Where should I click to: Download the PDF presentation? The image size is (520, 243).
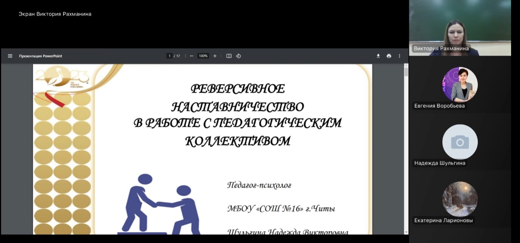(378, 56)
